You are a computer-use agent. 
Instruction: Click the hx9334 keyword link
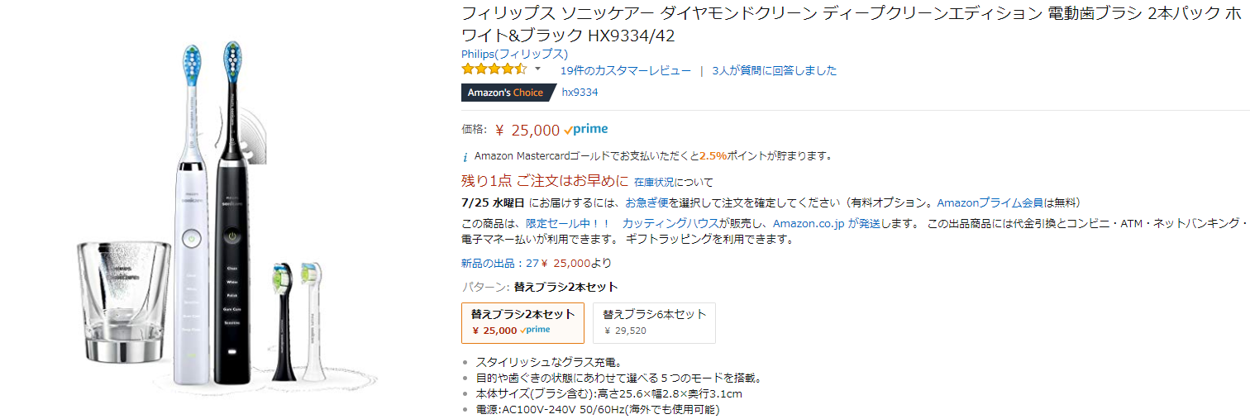tap(580, 93)
